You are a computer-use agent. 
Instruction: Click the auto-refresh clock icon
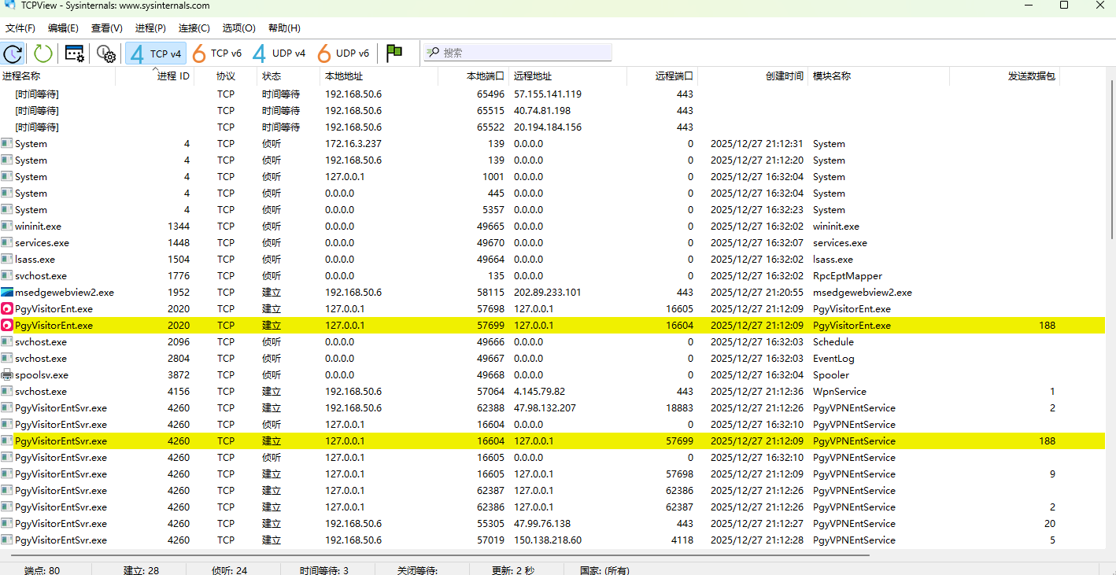tap(13, 53)
